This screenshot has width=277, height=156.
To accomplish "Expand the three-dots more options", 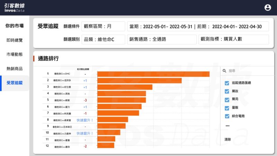I will click(x=227, y=126).
